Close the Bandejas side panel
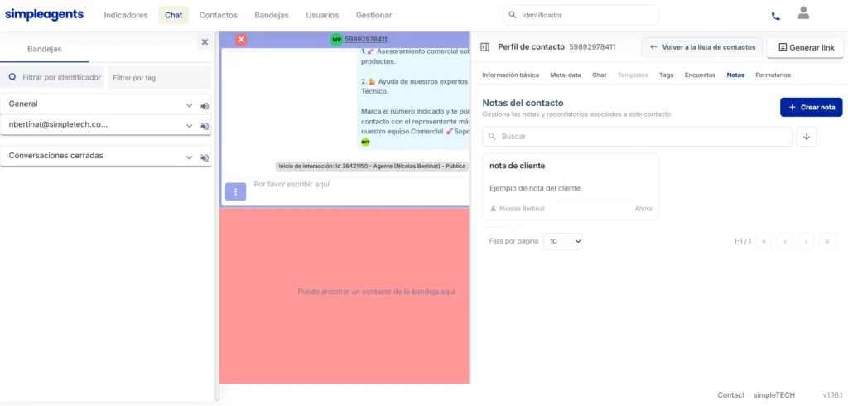 205,41
